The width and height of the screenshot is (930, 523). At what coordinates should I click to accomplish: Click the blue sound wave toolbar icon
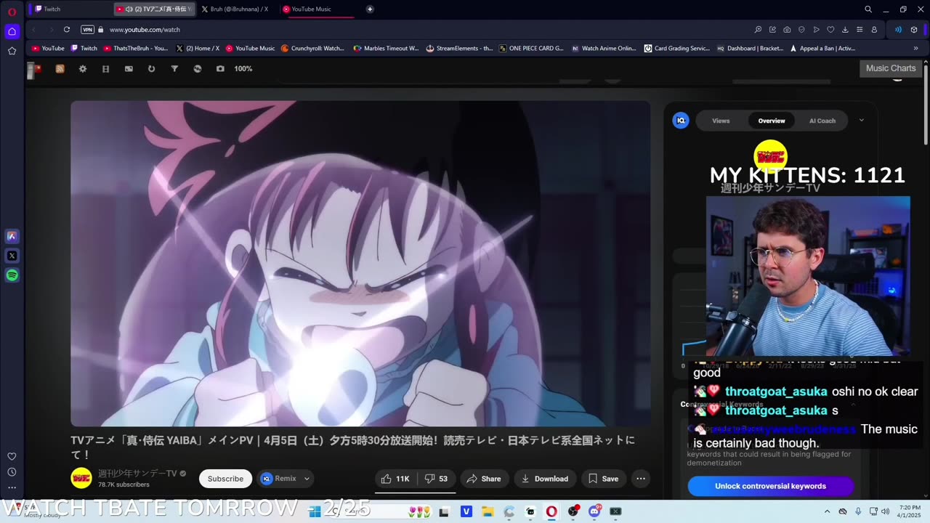pos(898,30)
